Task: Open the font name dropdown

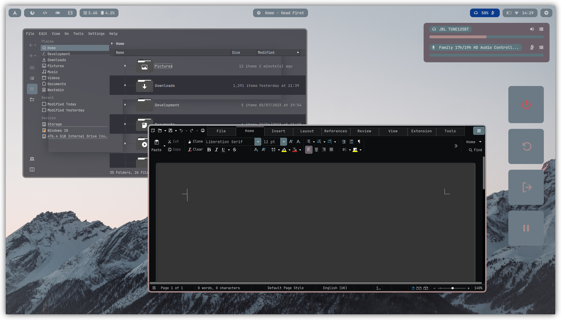Action: point(258,142)
